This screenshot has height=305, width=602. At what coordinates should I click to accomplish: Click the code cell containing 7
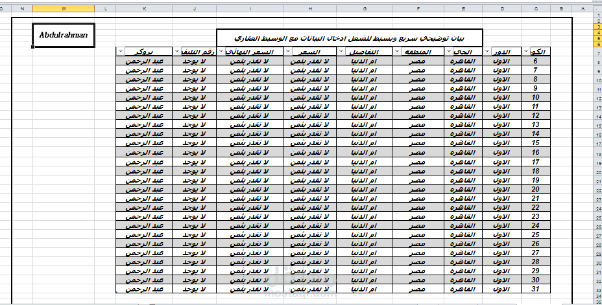[x=536, y=70]
